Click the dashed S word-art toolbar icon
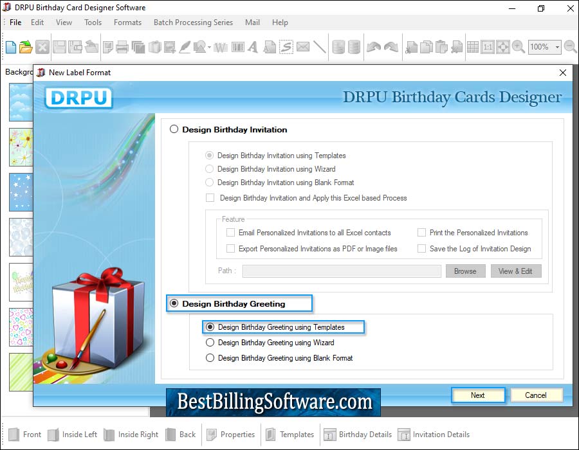The image size is (579, 450). click(286, 47)
